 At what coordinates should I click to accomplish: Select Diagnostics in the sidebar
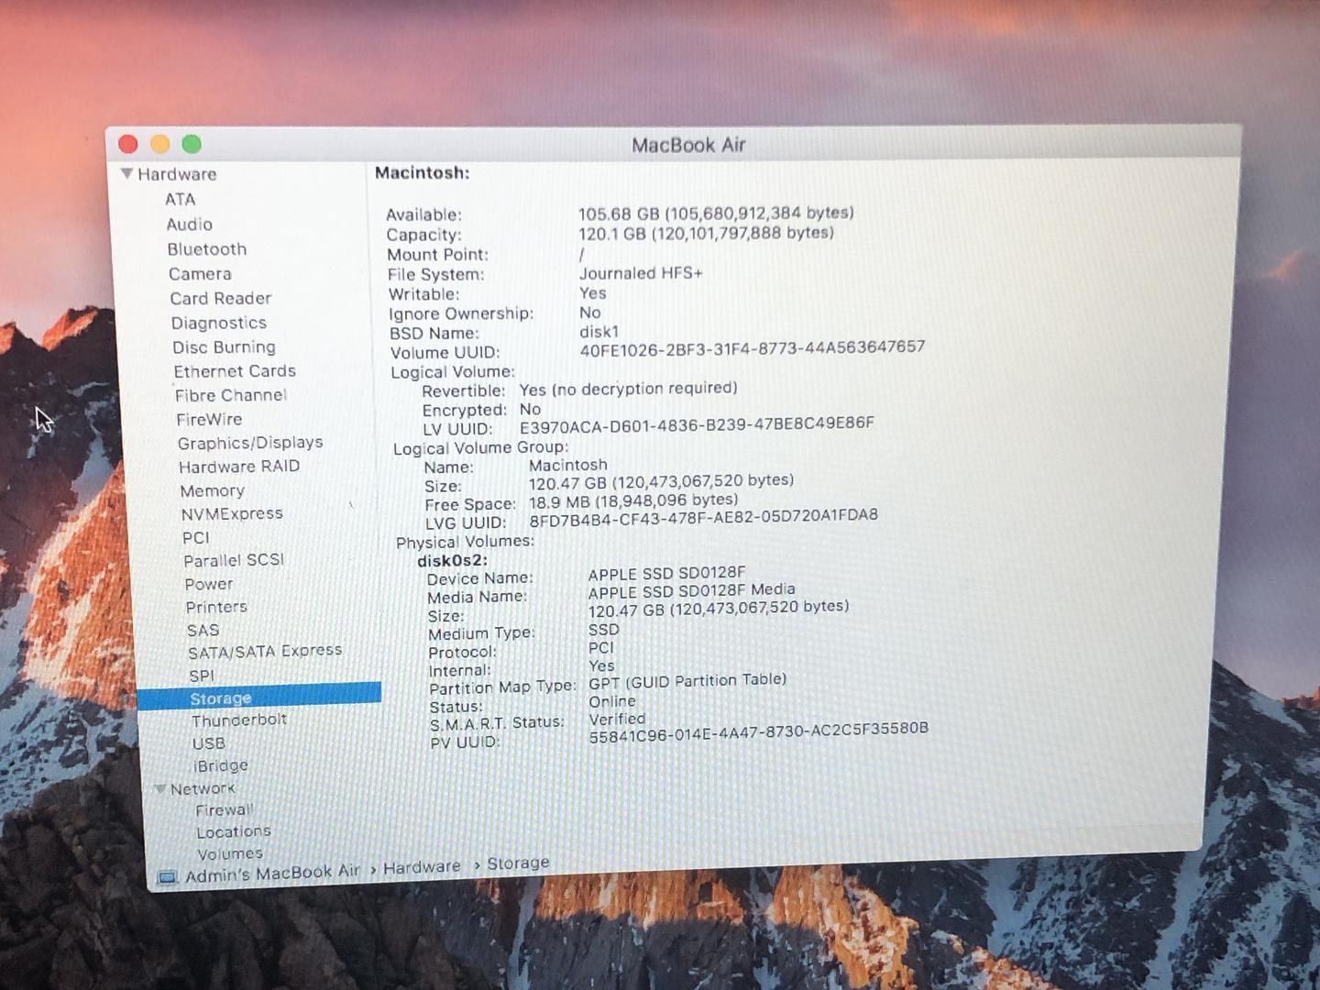pos(218,323)
